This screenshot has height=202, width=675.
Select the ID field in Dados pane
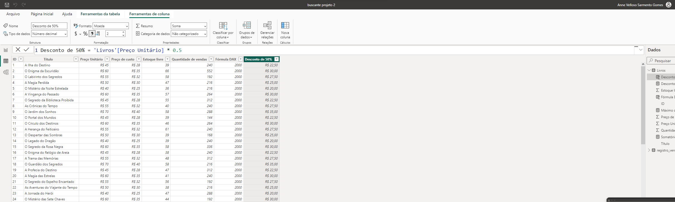[x=663, y=104]
